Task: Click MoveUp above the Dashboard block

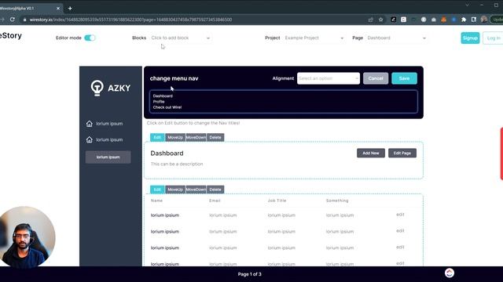Action: tap(175, 138)
